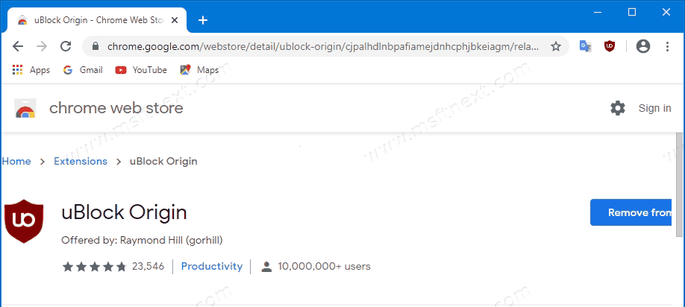Open the Google Translate extension icon

(x=586, y=46)
